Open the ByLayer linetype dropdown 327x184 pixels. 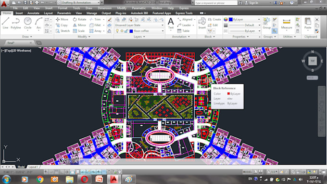[x=244, y=31]
